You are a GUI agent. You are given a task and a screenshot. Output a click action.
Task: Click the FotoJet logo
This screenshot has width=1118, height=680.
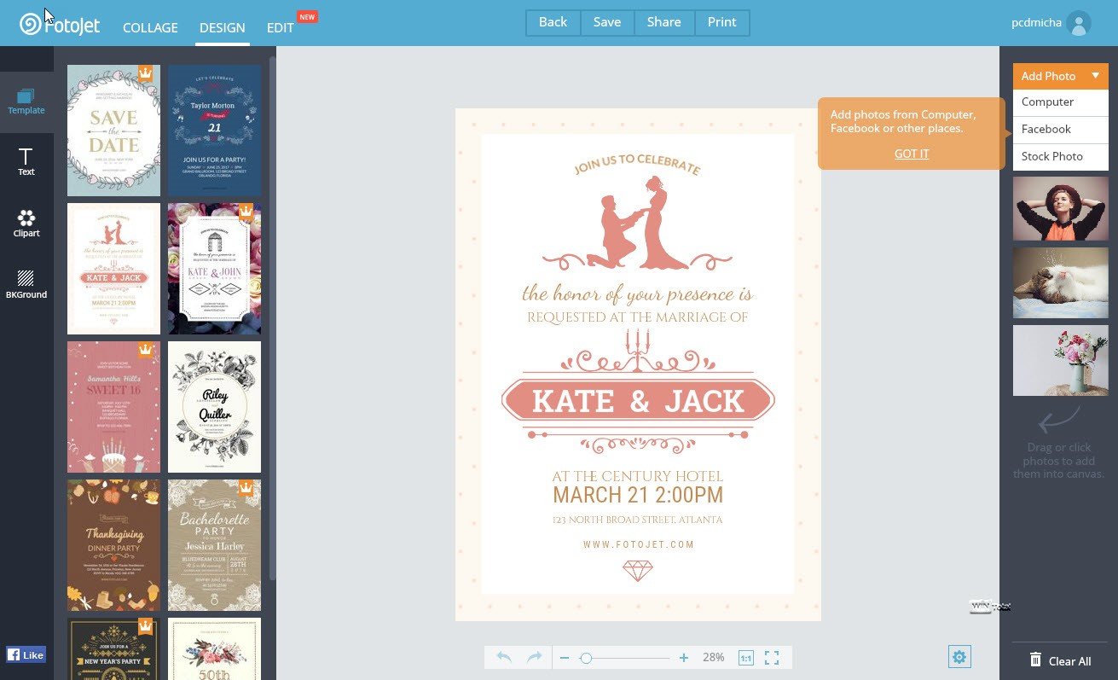tap(60, 24)
